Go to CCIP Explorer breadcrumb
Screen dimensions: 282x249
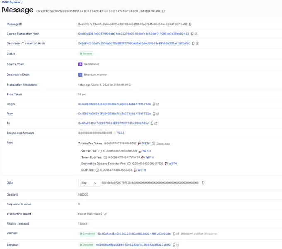pos(11,2)
